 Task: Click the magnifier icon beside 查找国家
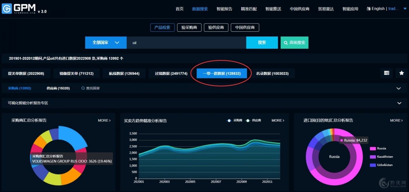coord(83,88)
